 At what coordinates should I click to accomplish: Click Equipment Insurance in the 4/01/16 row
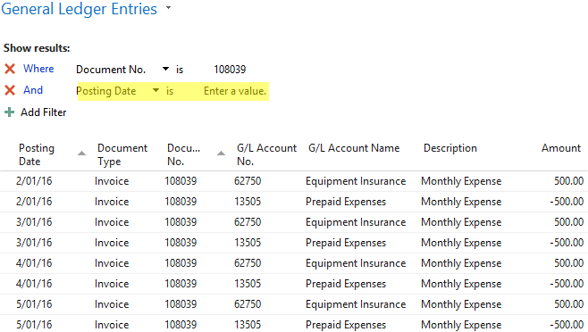pos(356,263)
